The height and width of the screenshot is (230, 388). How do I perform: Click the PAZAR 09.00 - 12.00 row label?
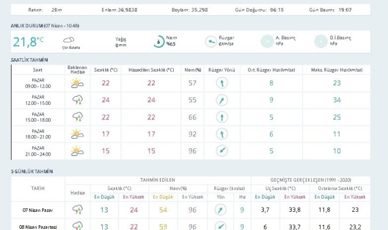click(x=38, y=84)
